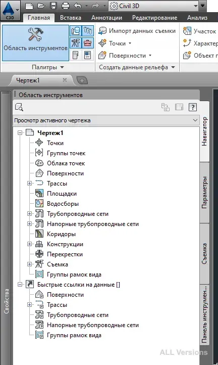
Task: Switch to the Анализ ribbon tab
Action: (x=197, y=18)
